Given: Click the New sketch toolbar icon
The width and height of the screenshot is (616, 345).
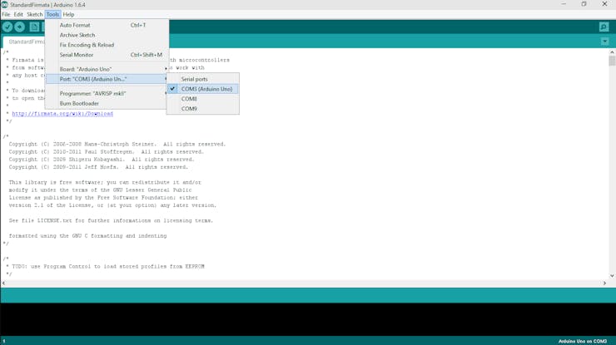Looking at the screenshot, I should 34,27.
